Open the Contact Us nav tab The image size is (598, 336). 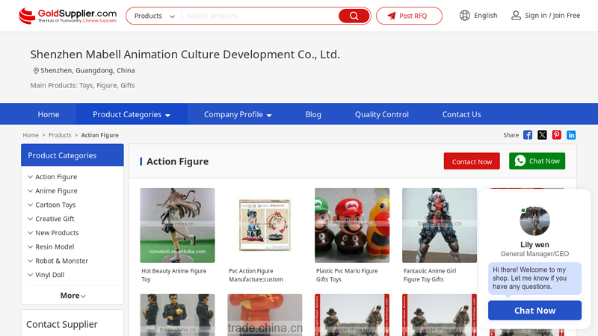tap(461, 114)
